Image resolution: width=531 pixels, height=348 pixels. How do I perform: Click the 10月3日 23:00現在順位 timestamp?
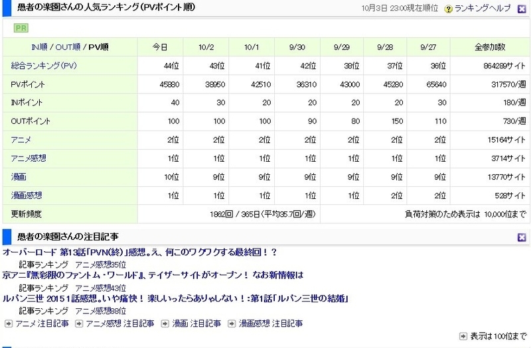[400, 8]
